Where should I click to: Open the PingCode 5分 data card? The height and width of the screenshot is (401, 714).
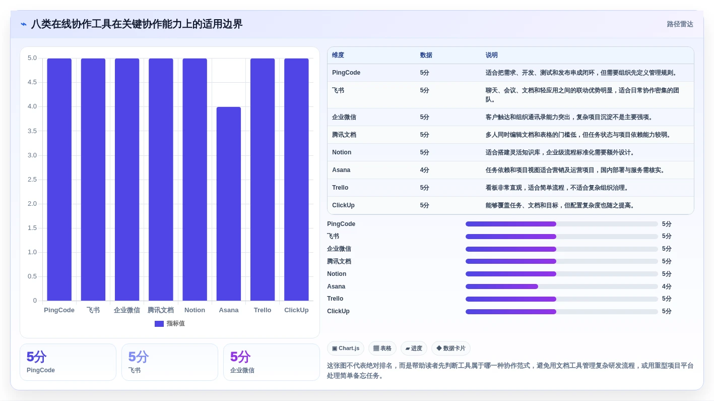tap(68, 362)
